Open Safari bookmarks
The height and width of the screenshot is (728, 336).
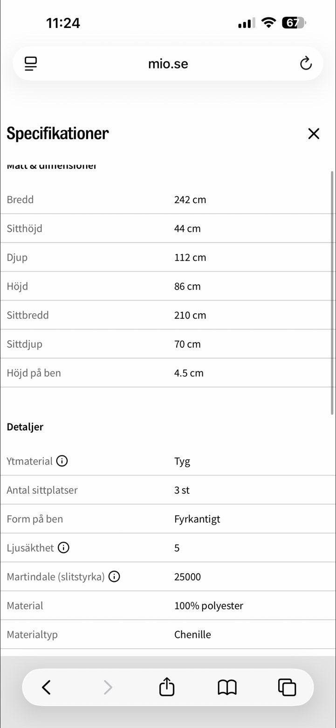pyautogui.click(x=227, y=687)
